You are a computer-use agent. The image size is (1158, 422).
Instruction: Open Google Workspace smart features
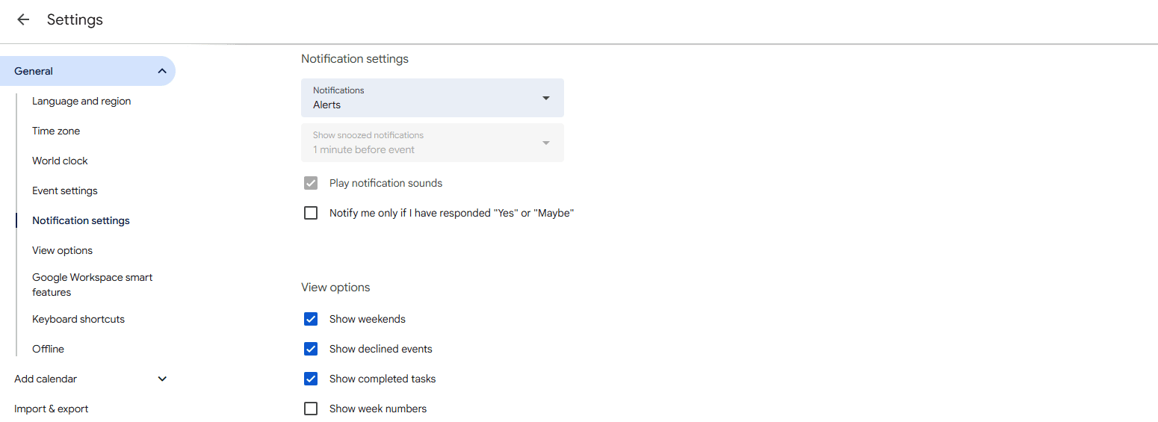(92, 285)
